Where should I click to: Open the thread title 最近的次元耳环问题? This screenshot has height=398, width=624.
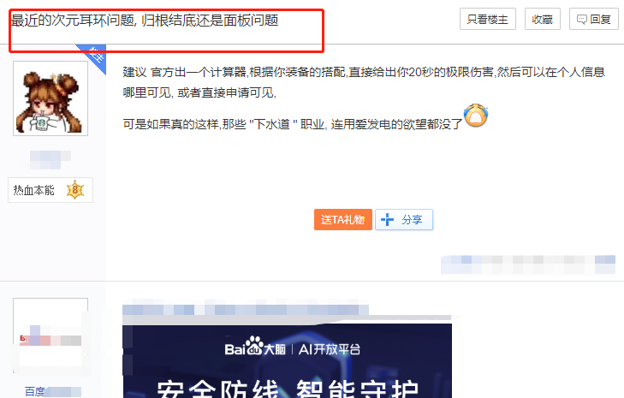coord(145,20)
